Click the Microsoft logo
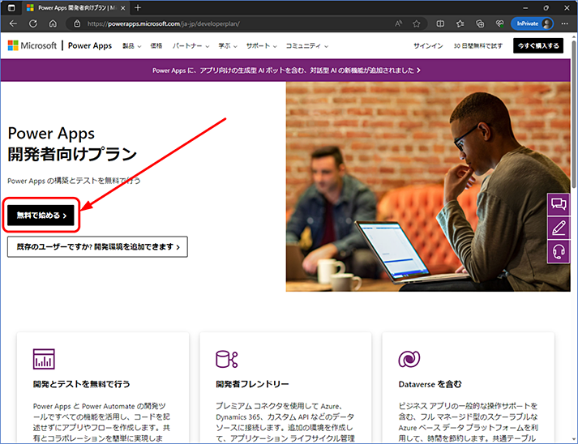Image resolution: width=578 pixels, height=444 pixels. click(32, 45)
